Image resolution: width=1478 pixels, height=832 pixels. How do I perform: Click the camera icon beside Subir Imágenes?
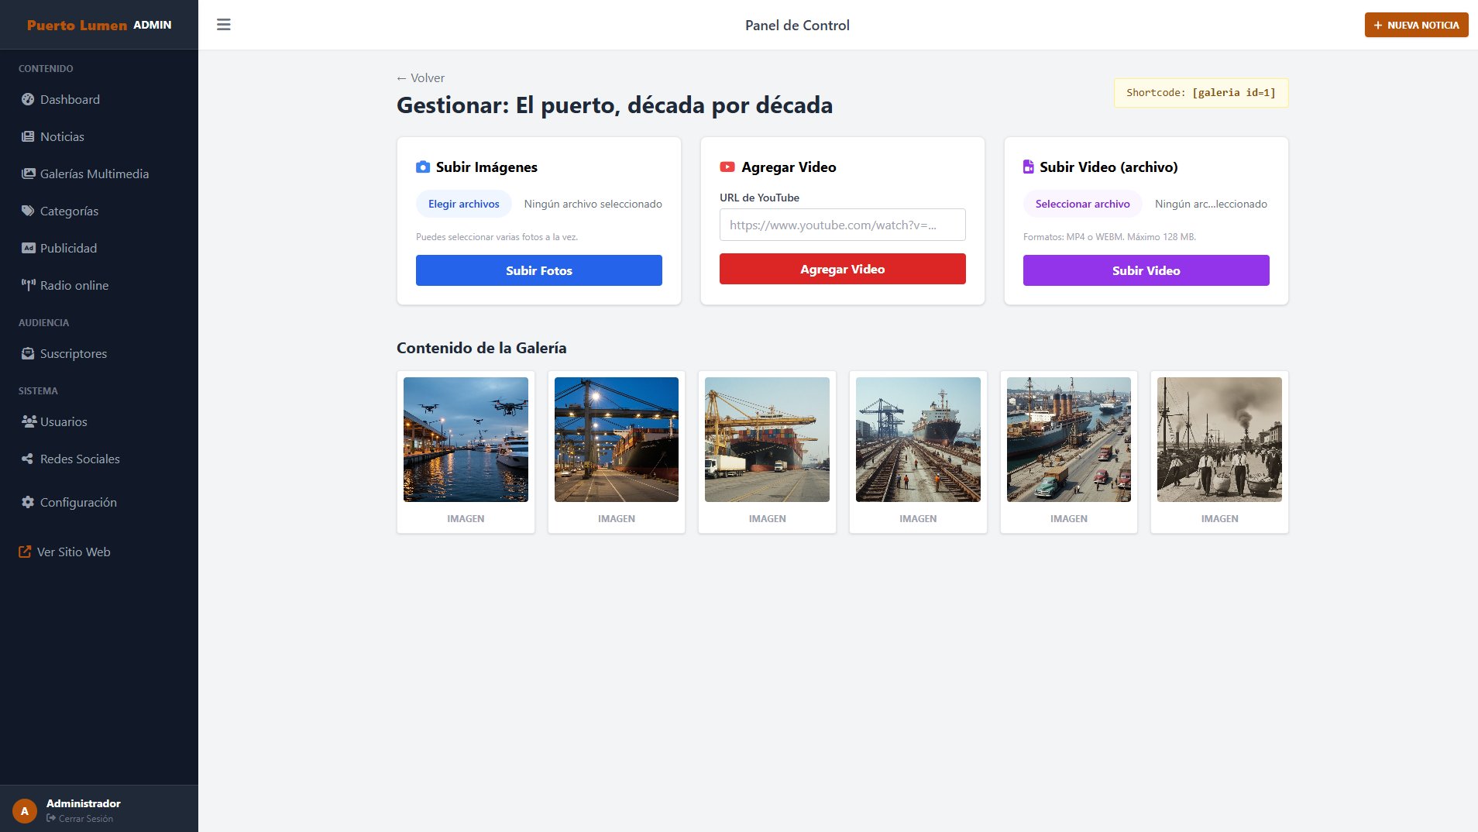(423, 167)
